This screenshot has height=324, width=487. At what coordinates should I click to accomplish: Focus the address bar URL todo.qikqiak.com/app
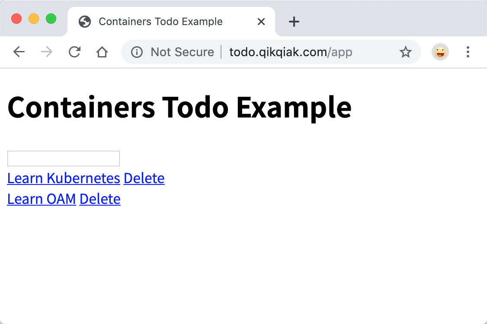pyautogui.click(x=291, y=52)
